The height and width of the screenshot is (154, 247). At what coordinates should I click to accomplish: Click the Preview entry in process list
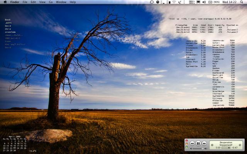pyautogui.click(x=217, y=82)
